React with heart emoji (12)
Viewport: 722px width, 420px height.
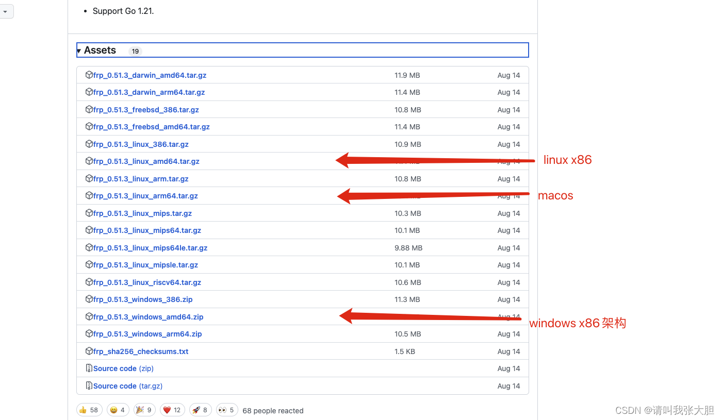click(172, 410)
